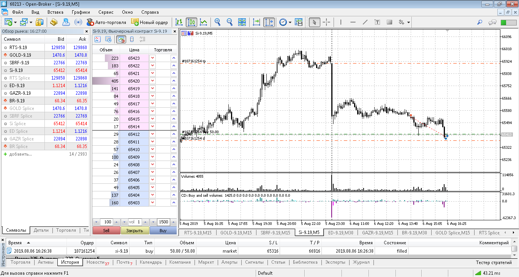Viewport: 519px width, 277px height.
Task: Zoom out of the chart
Action: (x=229, y=22)
